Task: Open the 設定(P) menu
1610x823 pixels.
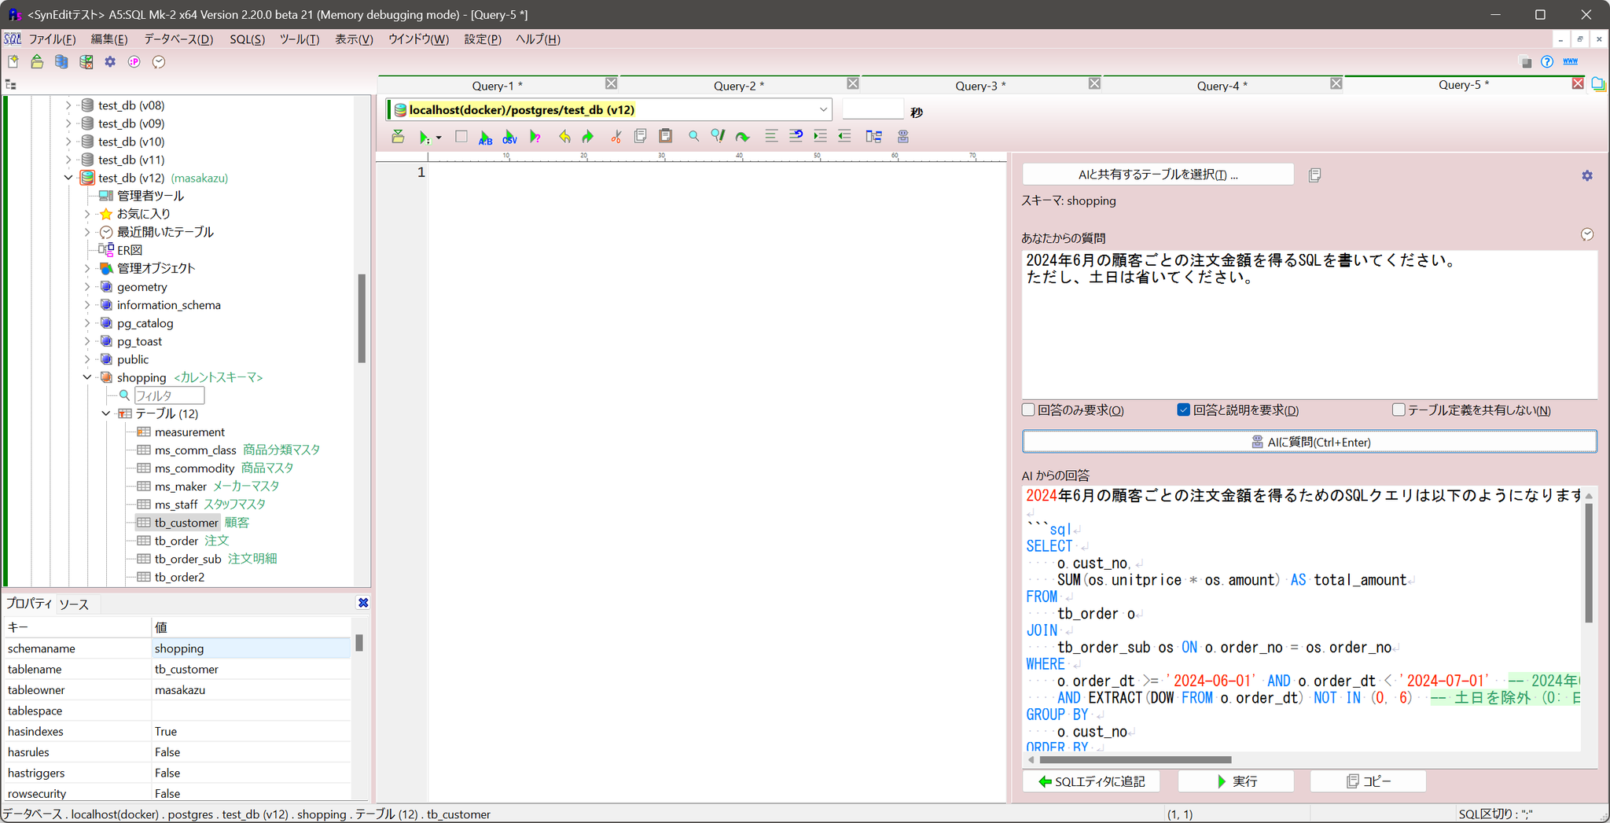Action: click(x=483, y=39)
